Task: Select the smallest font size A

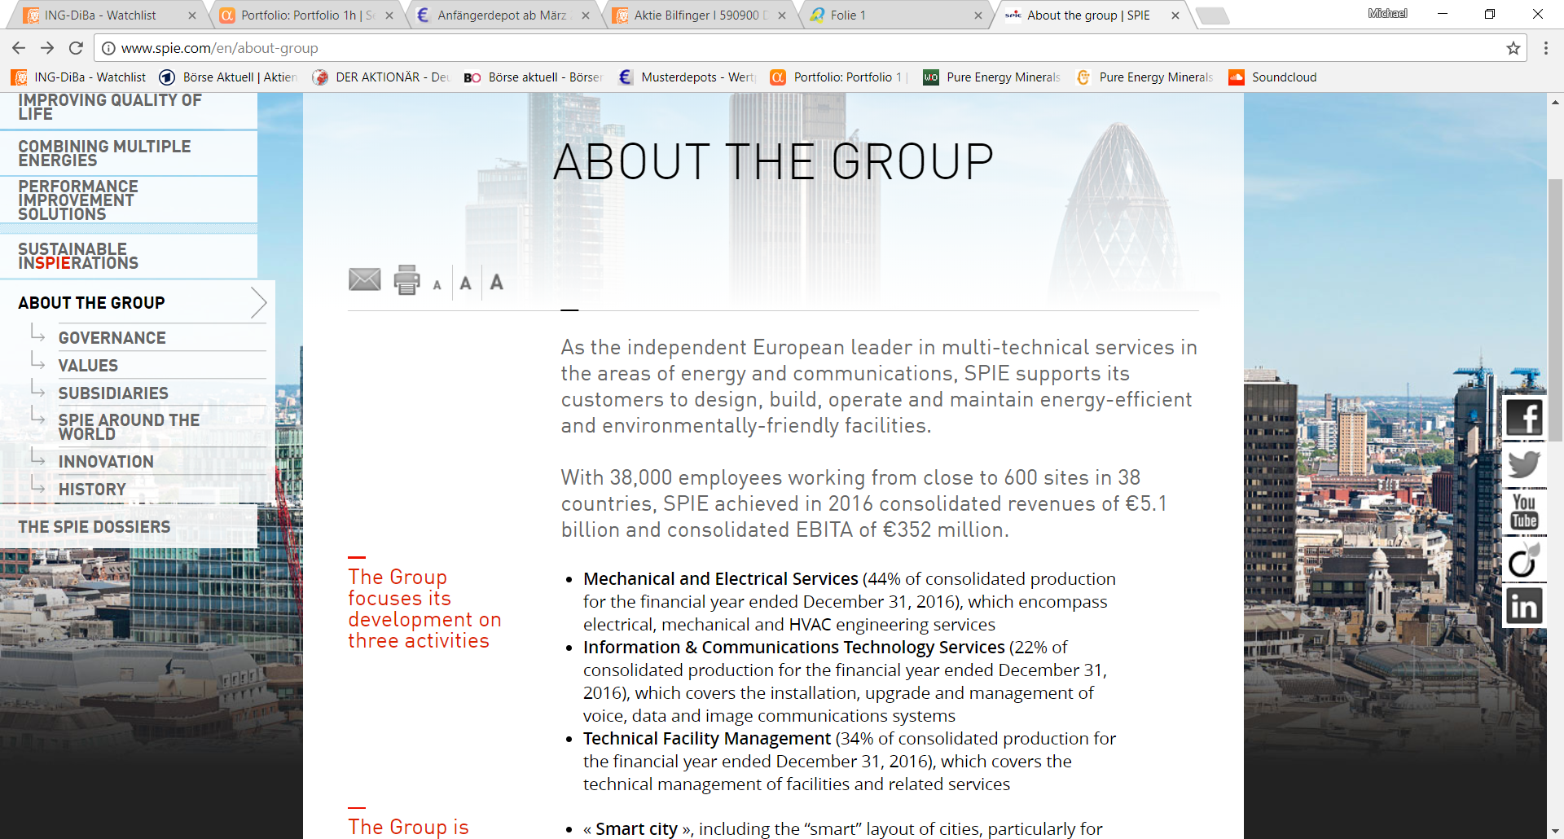Action: [437, 285]
